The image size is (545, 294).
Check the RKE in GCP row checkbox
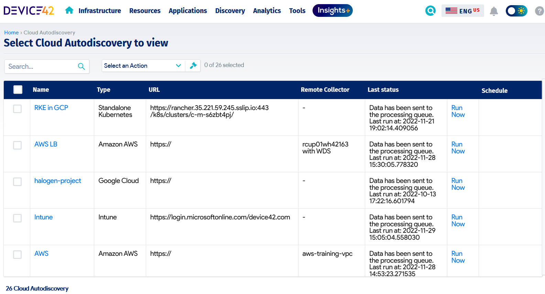(x=17, y=109)
